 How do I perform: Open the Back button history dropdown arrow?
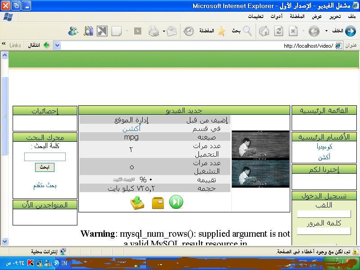tap(326, 31)
